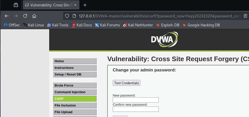Open a new browser tab
This screenshot has height=117, width=249.
click(x=85, y=5)
